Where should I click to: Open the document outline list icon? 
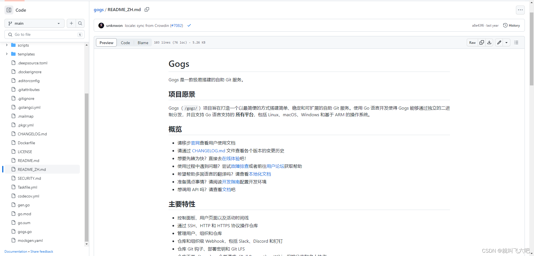click(516, 42)
